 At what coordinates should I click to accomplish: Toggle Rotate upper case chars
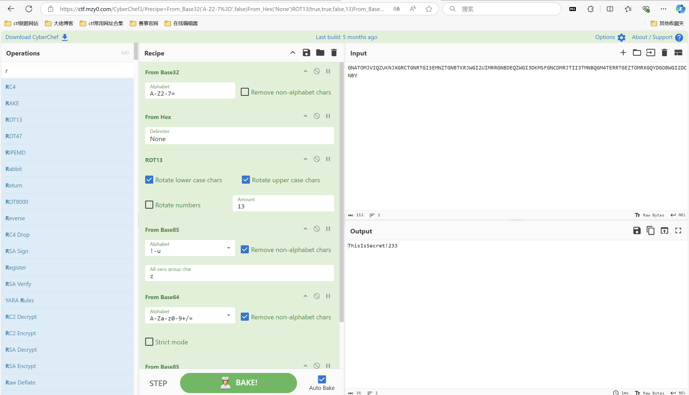(x=246, y=180)
